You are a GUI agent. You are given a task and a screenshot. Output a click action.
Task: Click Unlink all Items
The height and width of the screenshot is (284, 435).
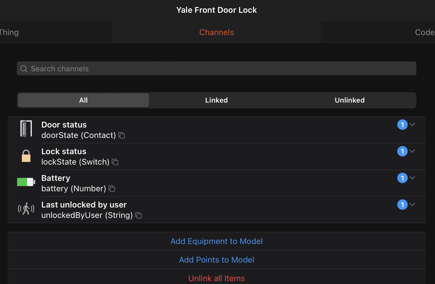[x=216, y=278]
